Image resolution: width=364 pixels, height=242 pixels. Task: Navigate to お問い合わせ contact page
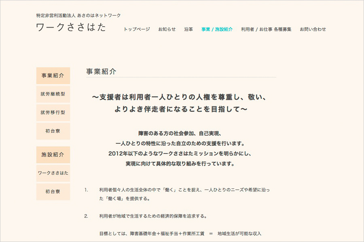coord(313,29)
